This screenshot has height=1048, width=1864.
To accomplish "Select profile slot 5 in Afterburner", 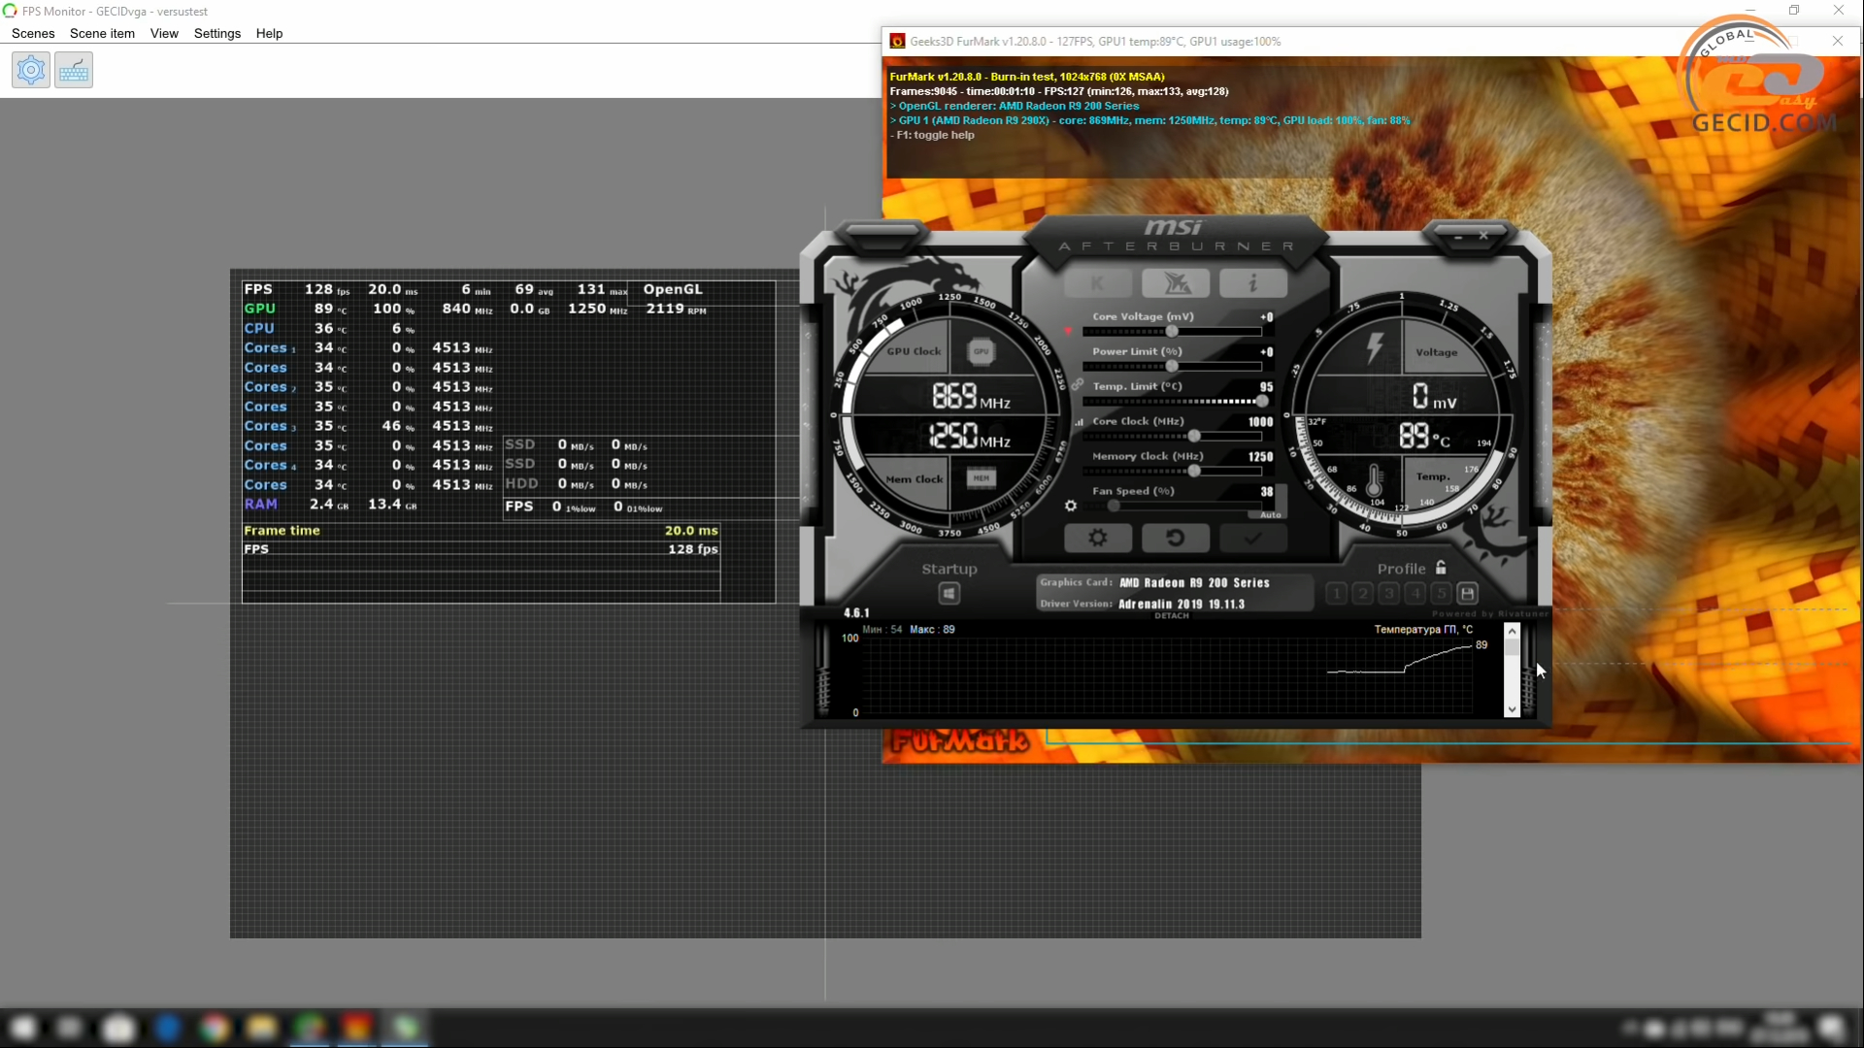I will (x=1442, y=593).
